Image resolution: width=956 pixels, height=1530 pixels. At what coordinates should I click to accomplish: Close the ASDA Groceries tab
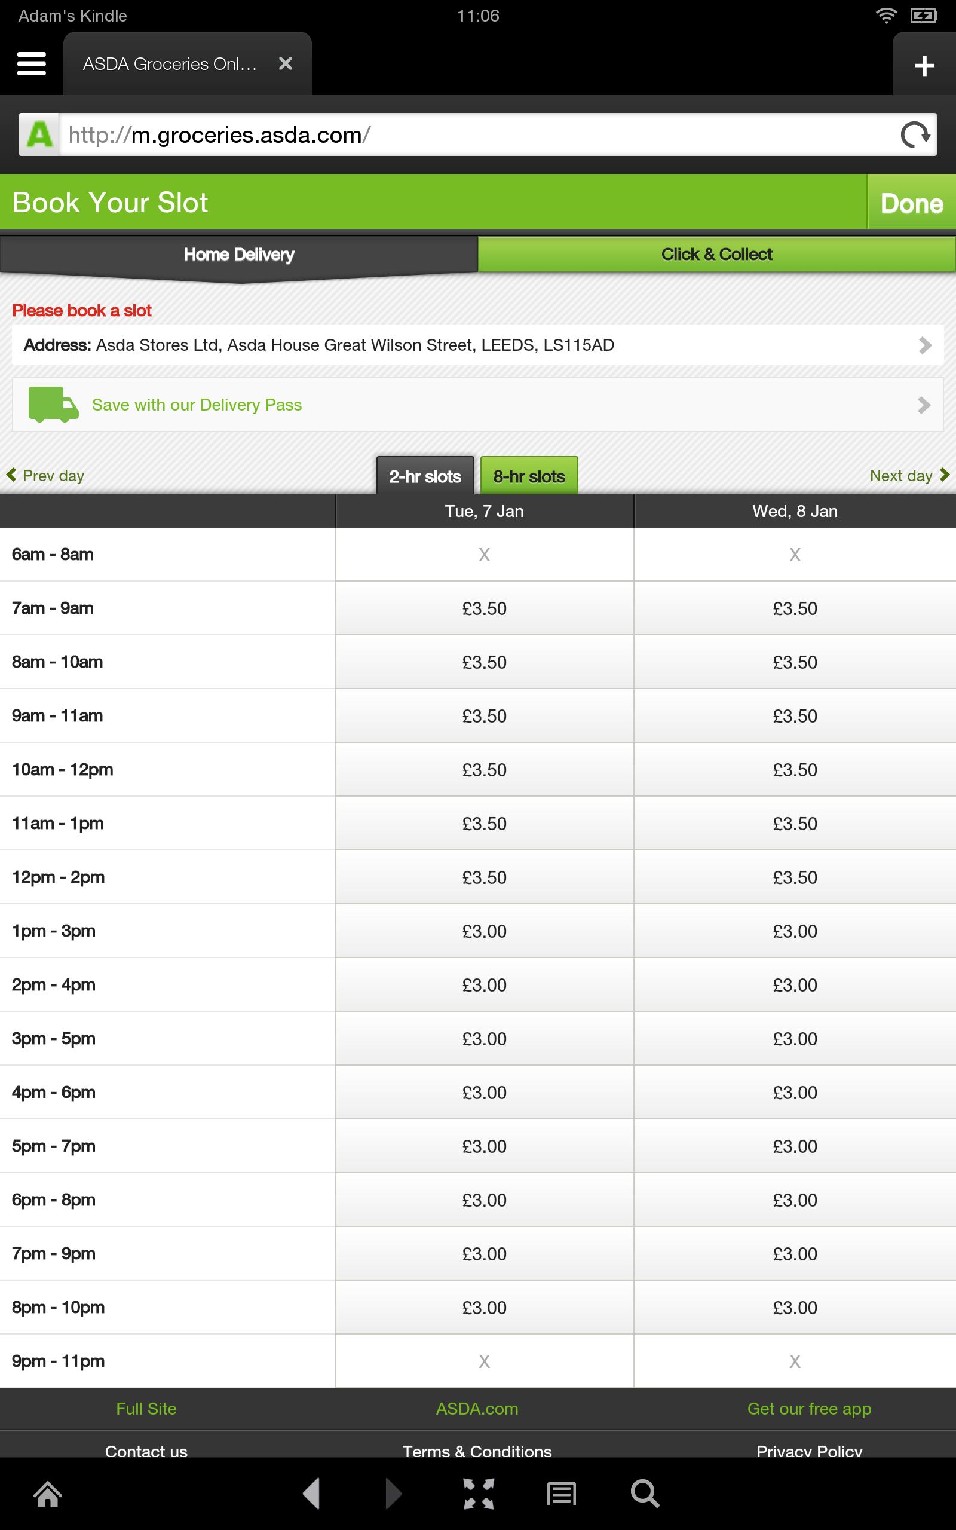(x=285, y=63)
